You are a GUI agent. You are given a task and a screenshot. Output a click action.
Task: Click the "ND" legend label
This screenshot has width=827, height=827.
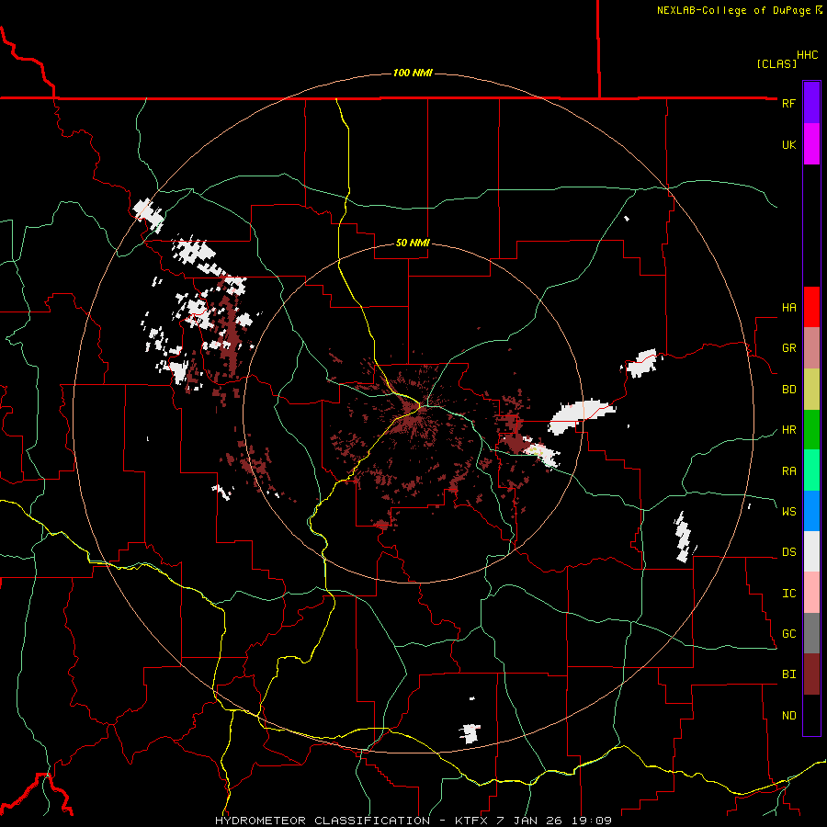pos(788,716)
